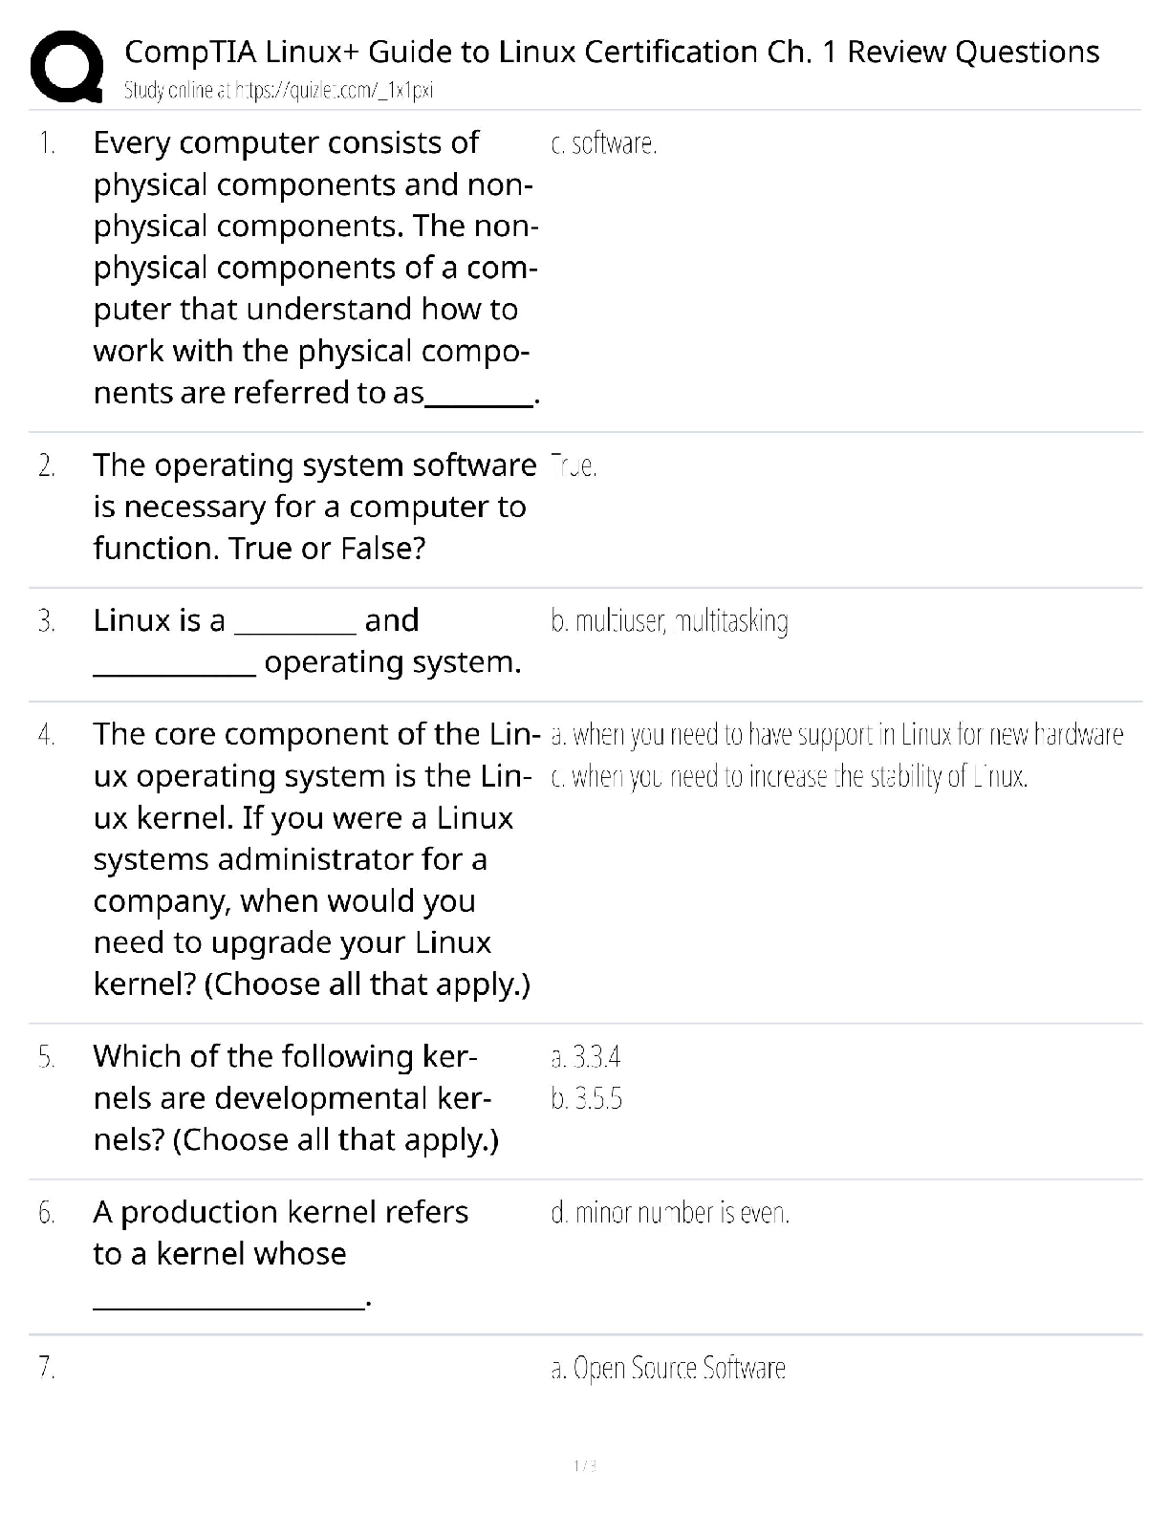The height and width of the screenshot is (1514, 1170).
Task: Click question 6 about production kernel
Action: pyautogui.click(x=281, y=1233)
